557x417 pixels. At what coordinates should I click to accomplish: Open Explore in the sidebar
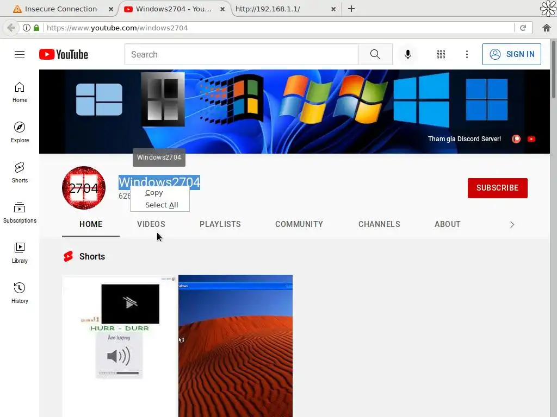[20, 132]
